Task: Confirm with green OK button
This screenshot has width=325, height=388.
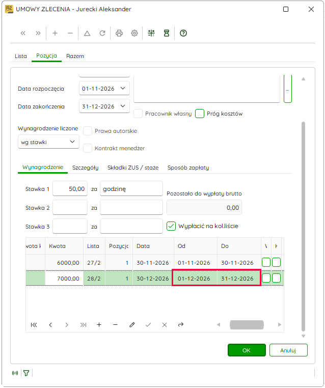Action: tap(247, 350)
